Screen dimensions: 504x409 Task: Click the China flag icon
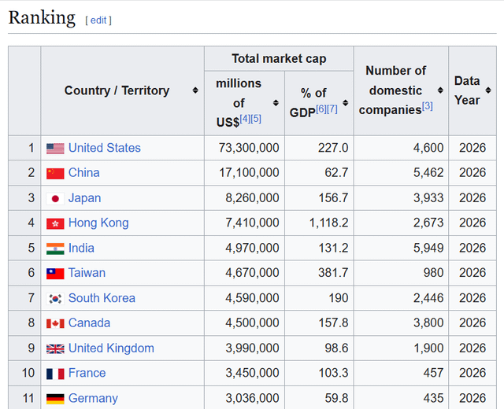tap(55, 173)
